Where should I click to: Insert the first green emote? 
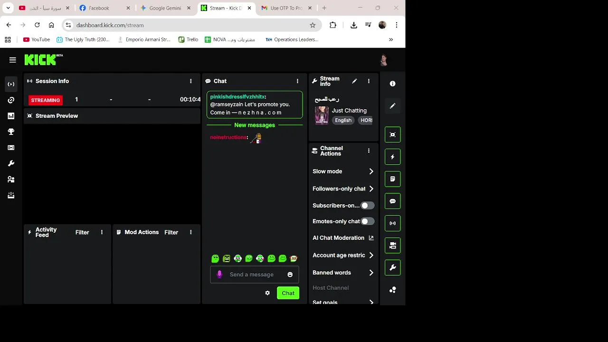pos(215,258)
